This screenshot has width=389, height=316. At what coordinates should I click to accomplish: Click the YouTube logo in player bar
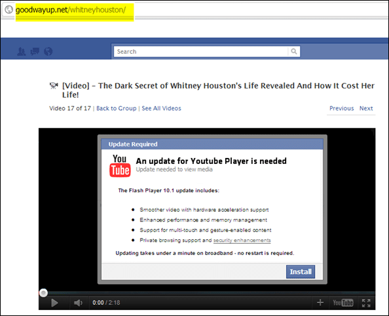click(343, 303)
